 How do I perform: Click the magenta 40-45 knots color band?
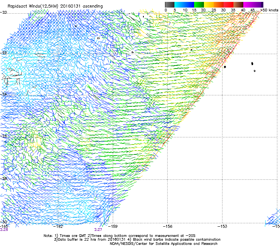pos(248,5)
